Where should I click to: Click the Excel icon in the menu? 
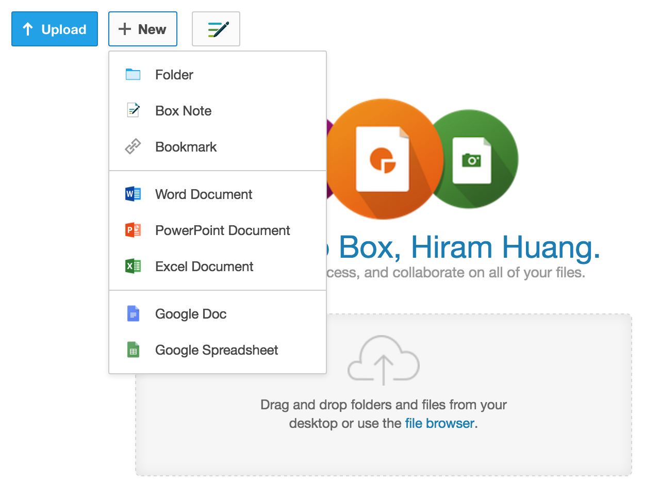(133, 266)
